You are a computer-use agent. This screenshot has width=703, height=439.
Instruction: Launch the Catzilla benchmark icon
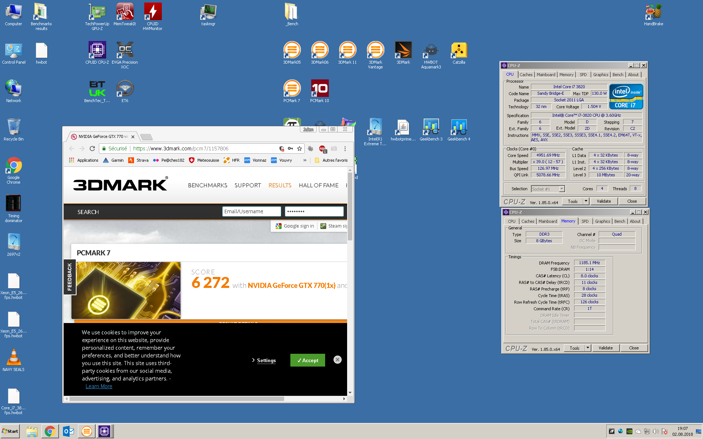point(459,53)
